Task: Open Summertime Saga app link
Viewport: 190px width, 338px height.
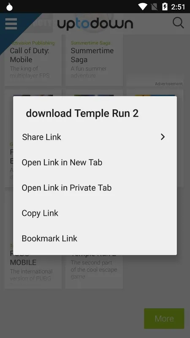Action: coord(92,55)
